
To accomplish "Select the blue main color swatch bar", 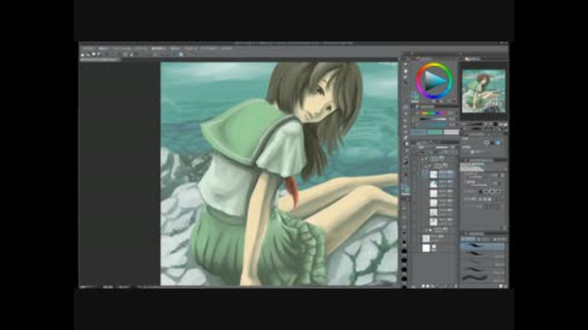I will tap(419, 132).
